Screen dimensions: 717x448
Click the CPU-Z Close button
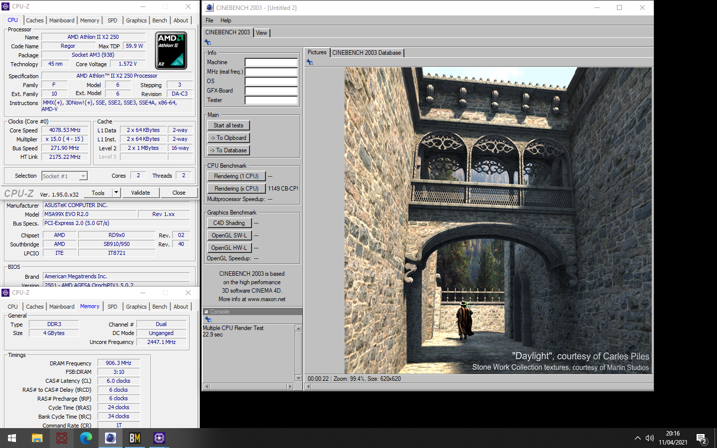(x=179, y=193)
